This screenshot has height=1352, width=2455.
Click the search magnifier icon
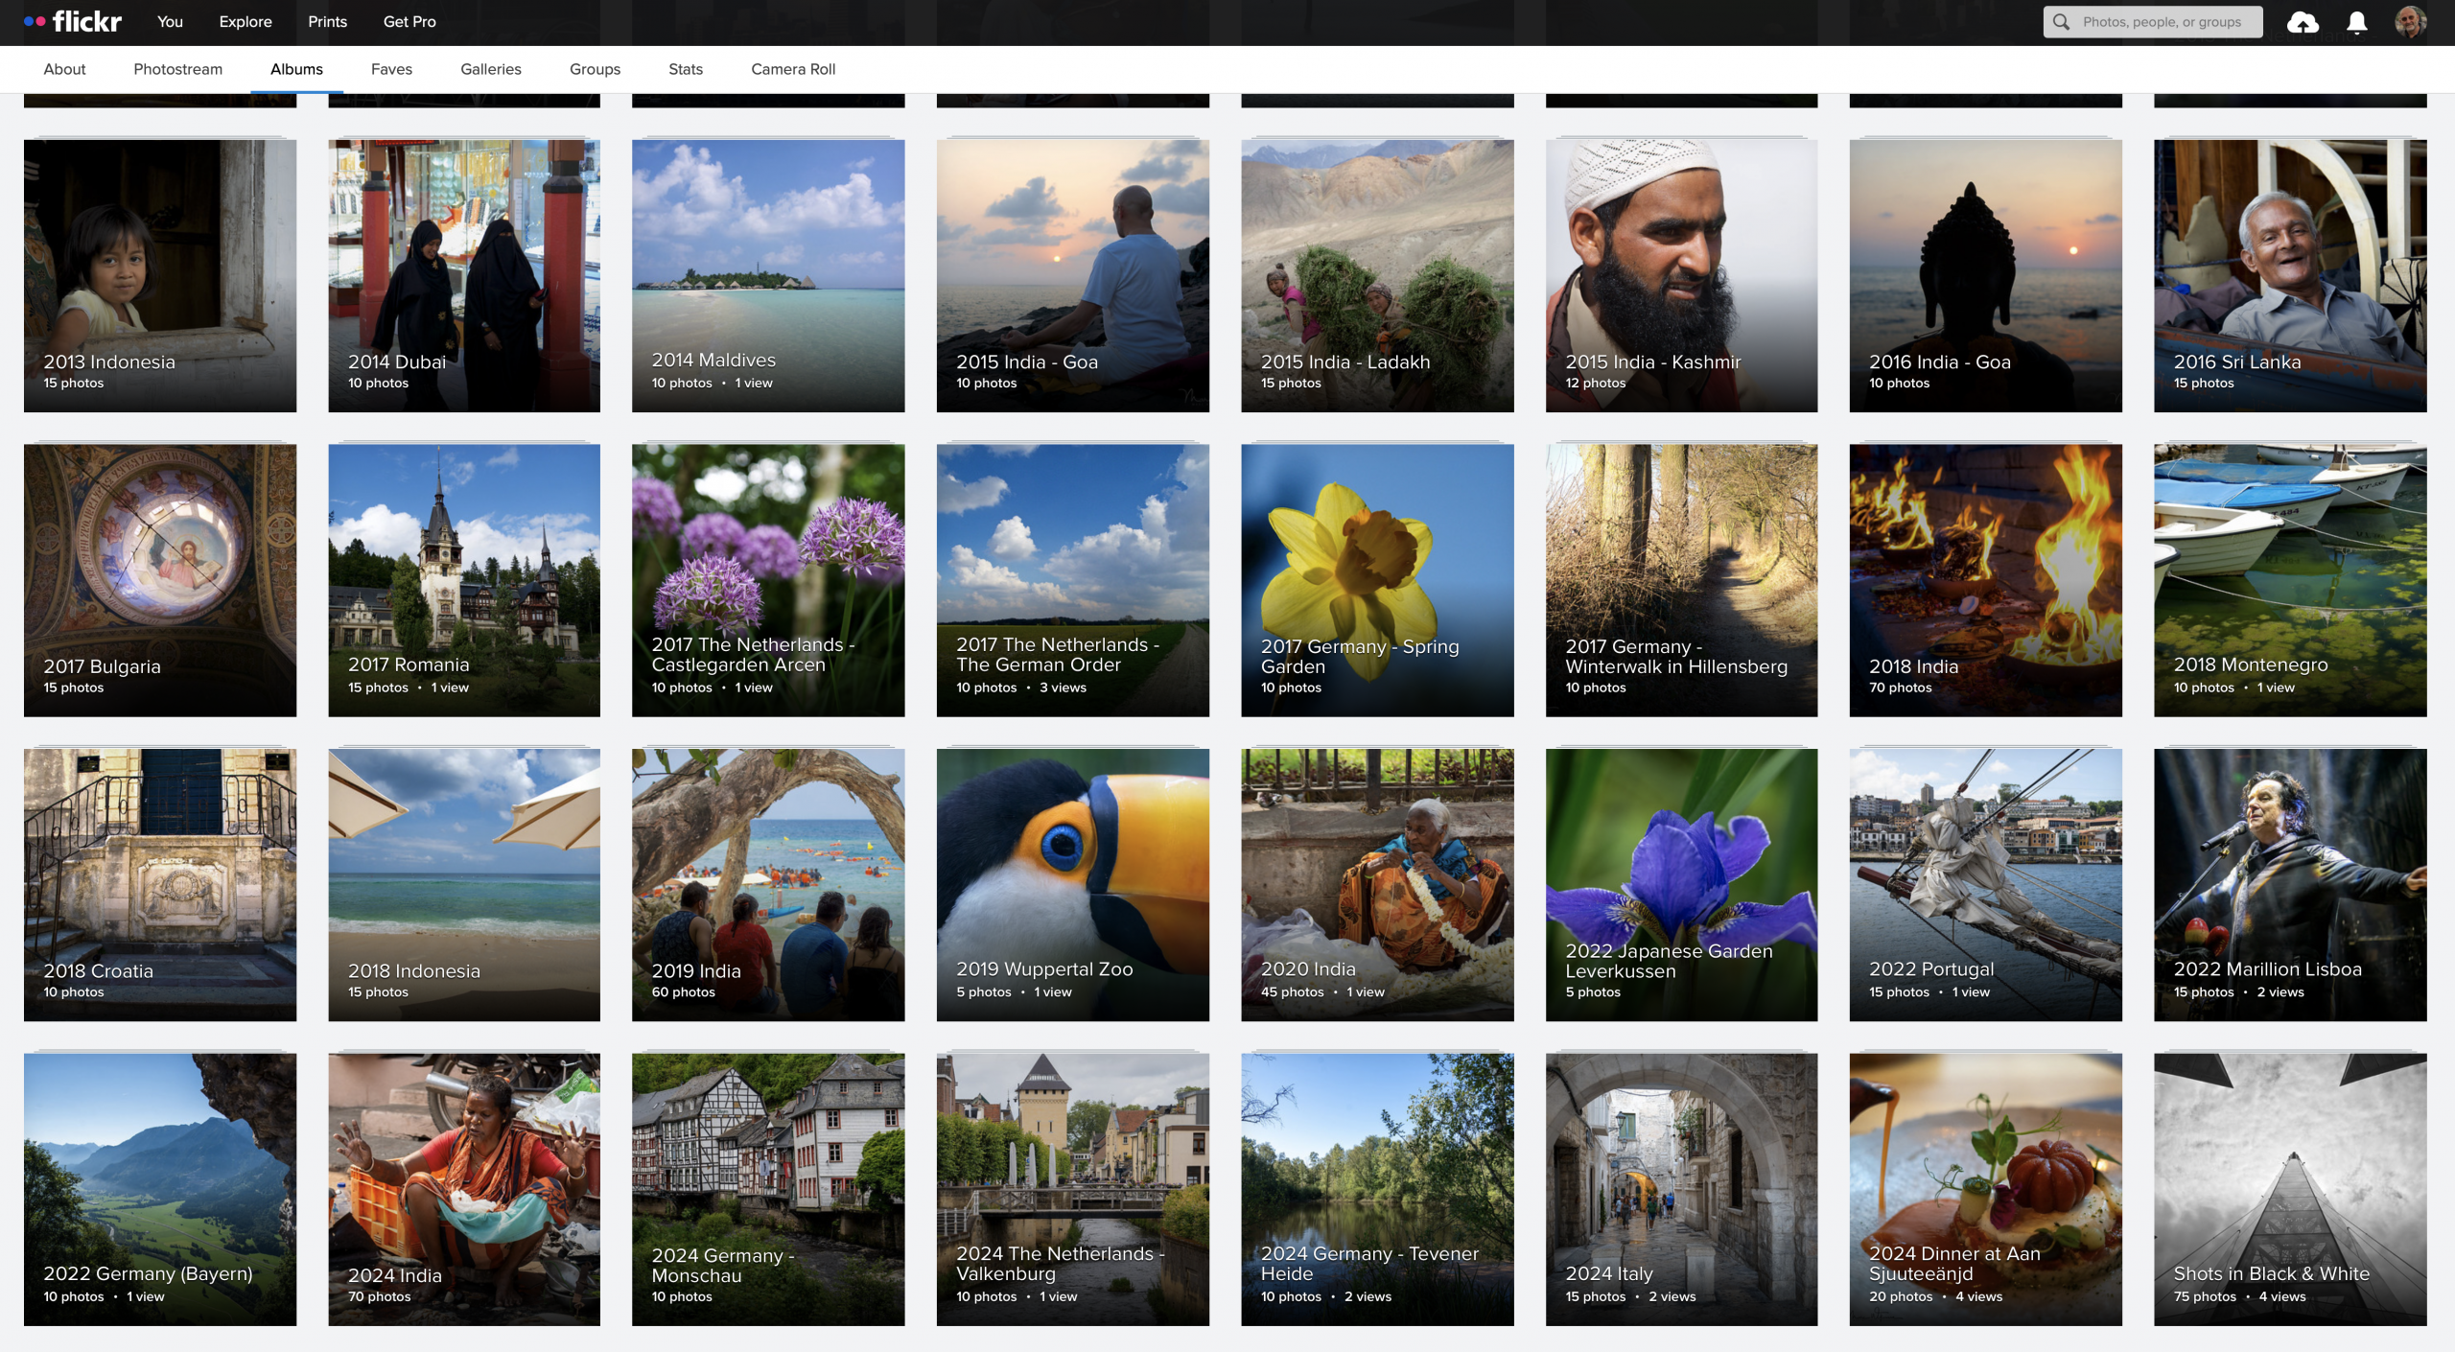click(2061, 22)
